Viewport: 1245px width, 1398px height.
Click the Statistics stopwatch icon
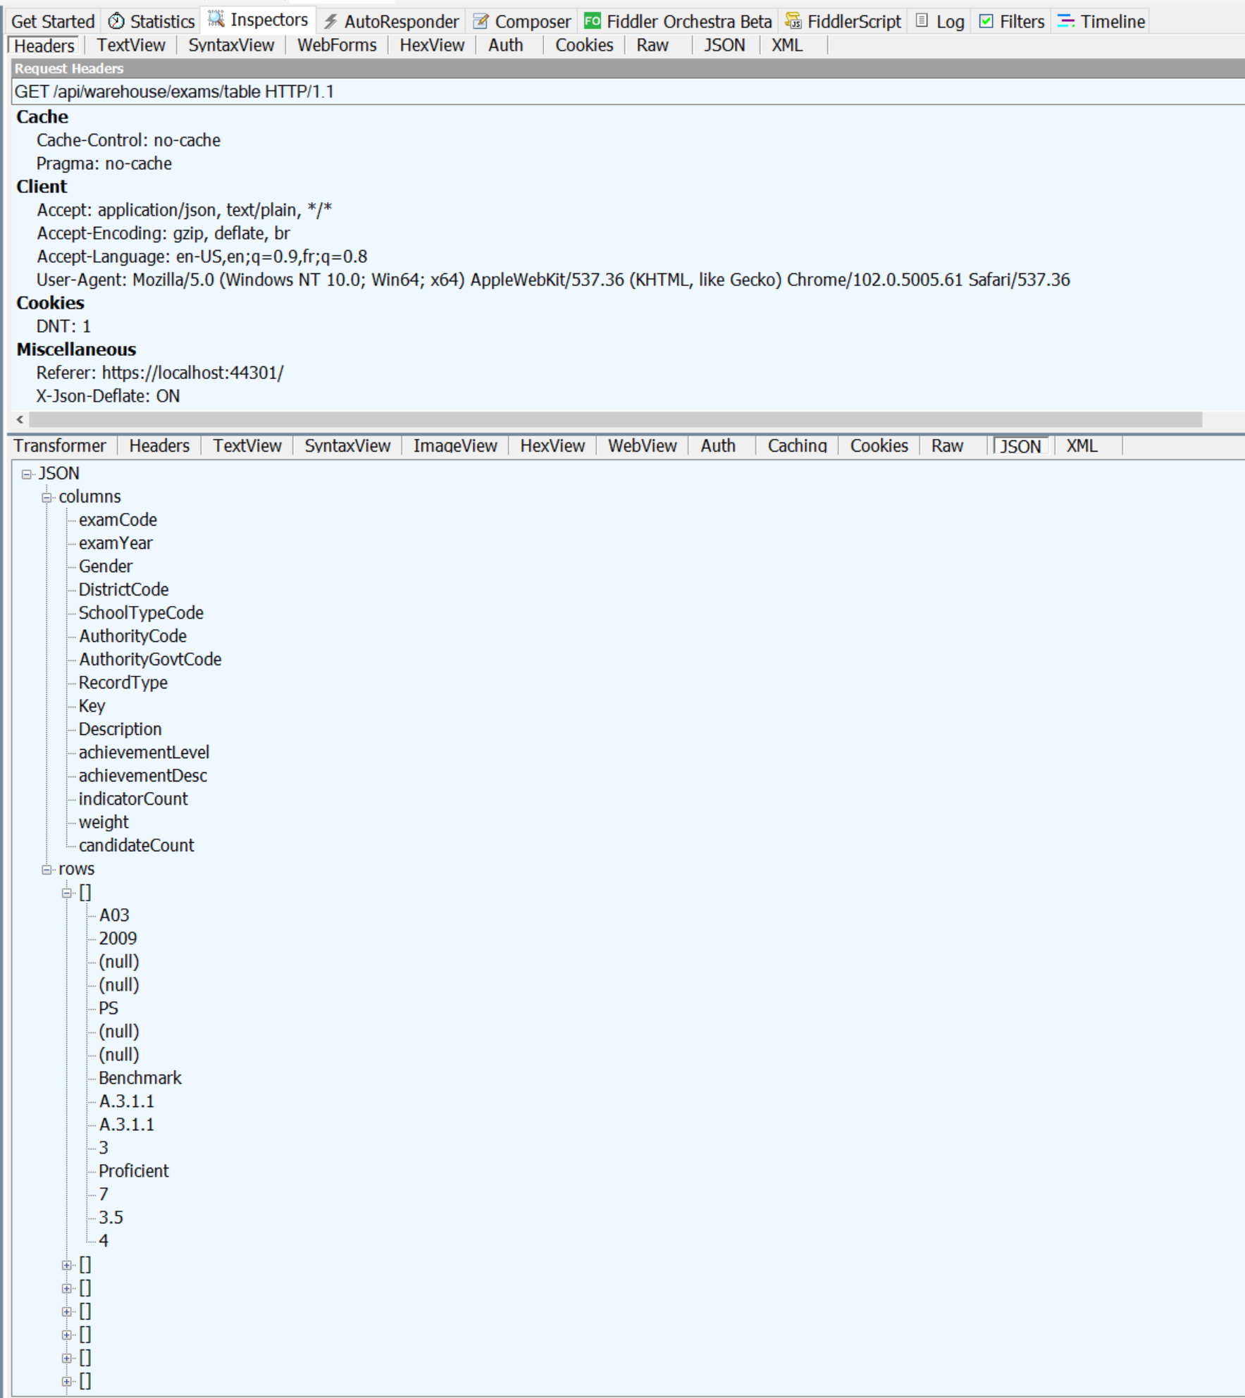point(116,21)
